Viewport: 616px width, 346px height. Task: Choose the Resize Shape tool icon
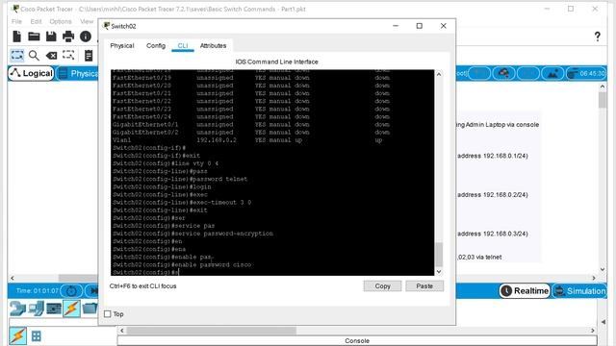(68, 56)
